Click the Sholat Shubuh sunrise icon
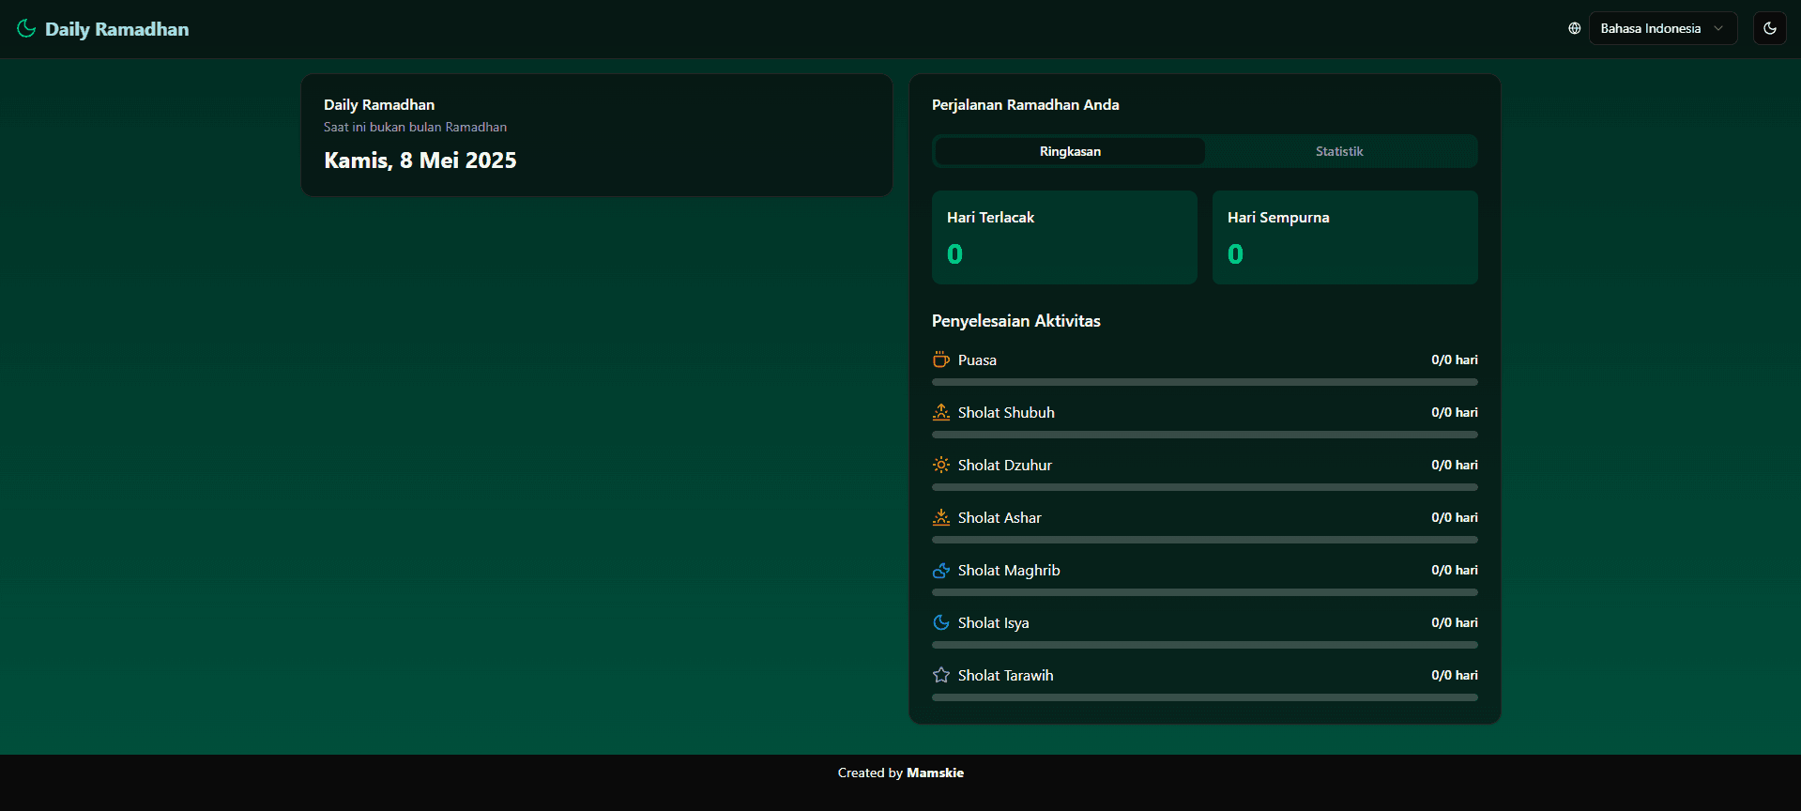 coord(940,412)
